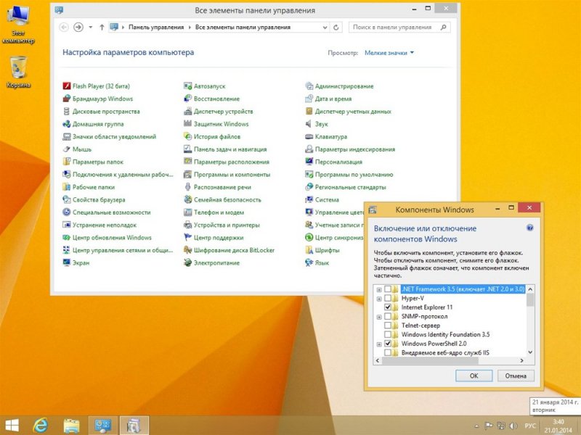Expand the chevron after Панель управления breadcrumb

[x=190, y=28]
